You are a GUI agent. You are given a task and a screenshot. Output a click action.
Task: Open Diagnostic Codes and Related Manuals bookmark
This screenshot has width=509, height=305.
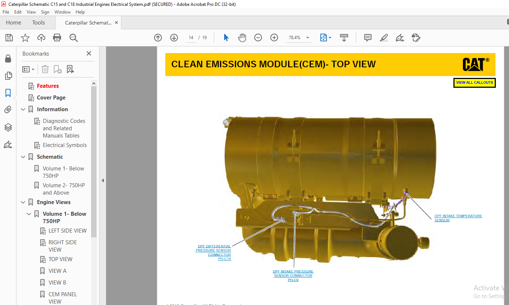[x=64, y=128]
